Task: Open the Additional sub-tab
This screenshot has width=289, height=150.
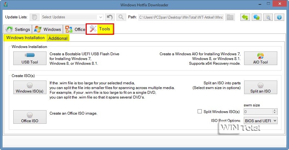Action: [58, 38]
